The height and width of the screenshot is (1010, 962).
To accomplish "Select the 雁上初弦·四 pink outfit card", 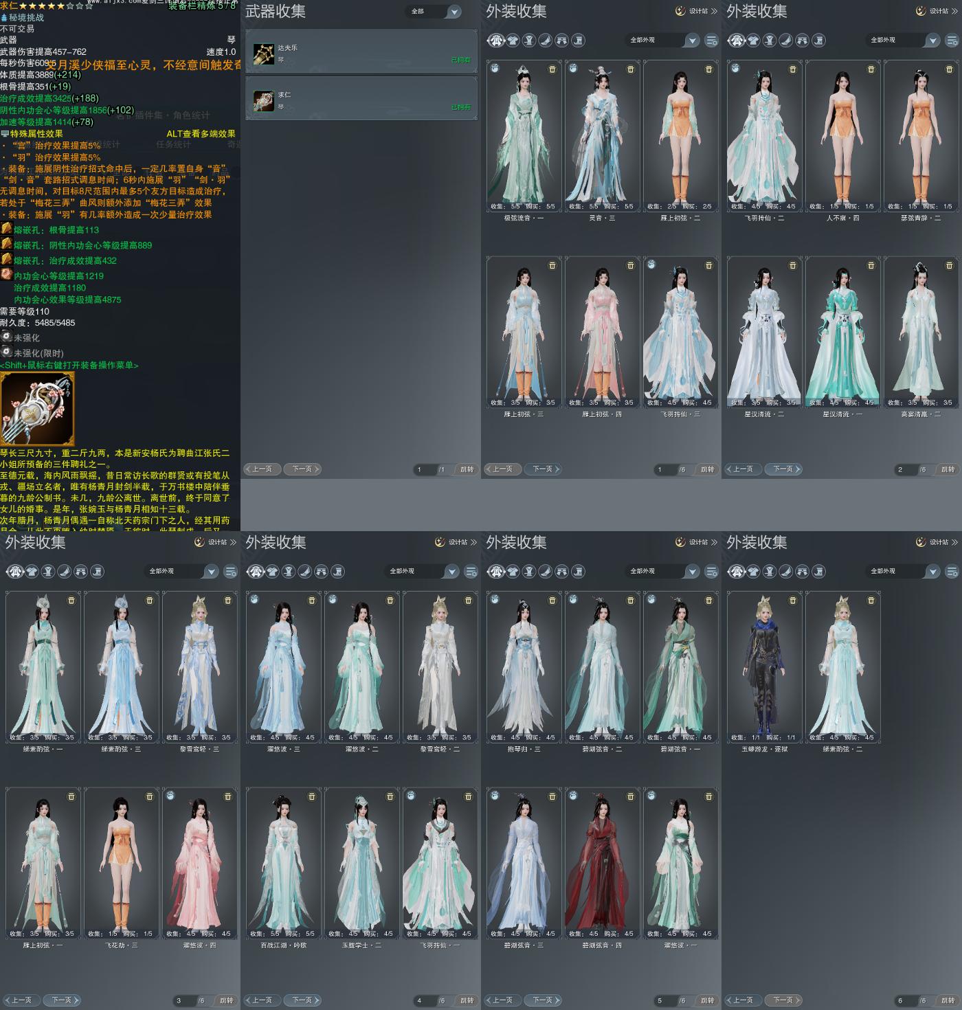I will click(602, 332).
